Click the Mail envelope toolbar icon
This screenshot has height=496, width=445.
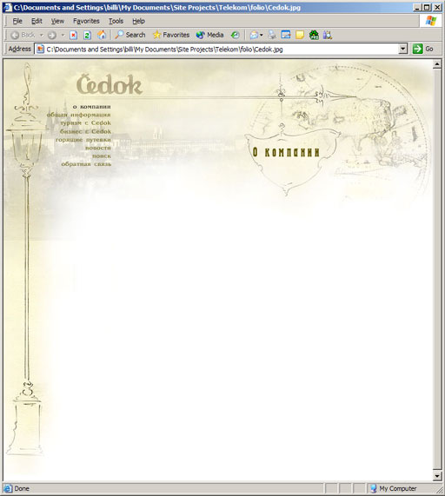click(254, 35)
